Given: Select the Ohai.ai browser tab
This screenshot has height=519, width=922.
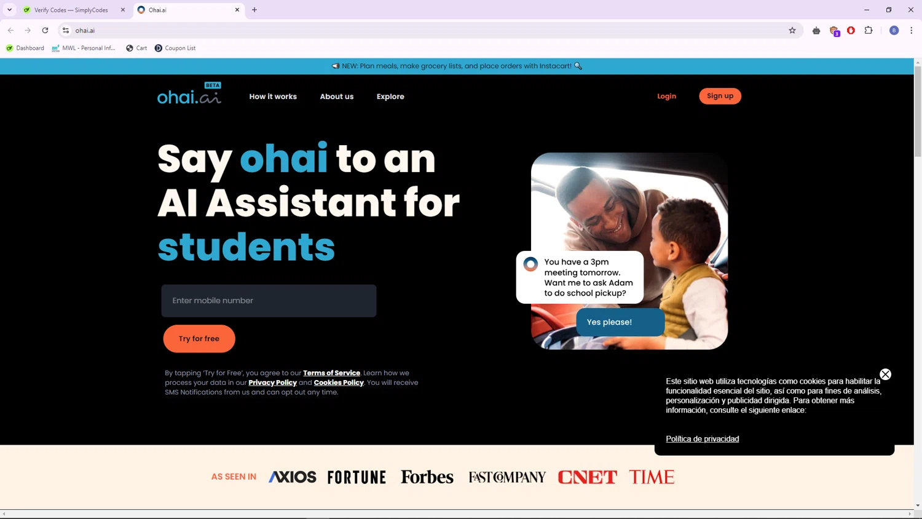Looking at the screenshot, I should coord(189,10).
